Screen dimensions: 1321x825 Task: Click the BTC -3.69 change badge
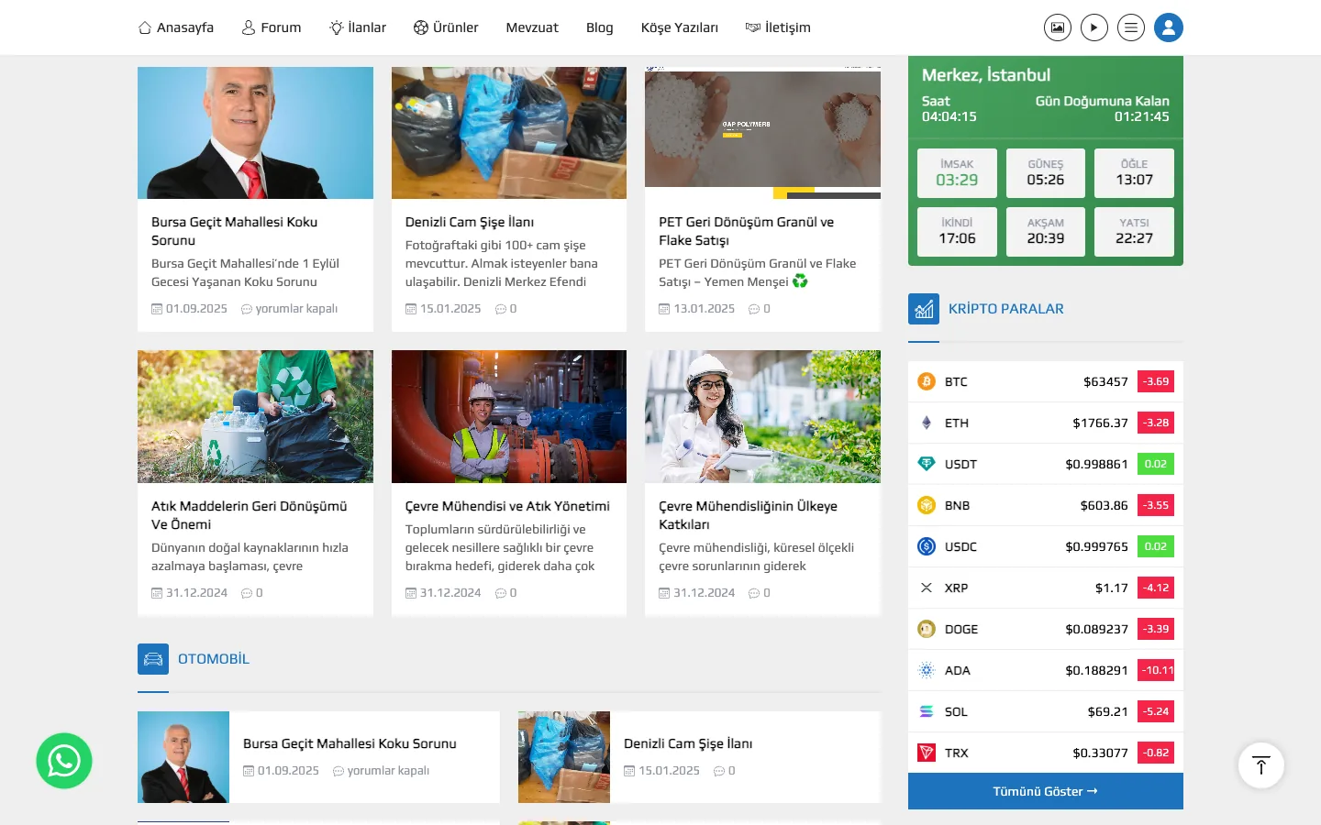[x=1156, y=381]
